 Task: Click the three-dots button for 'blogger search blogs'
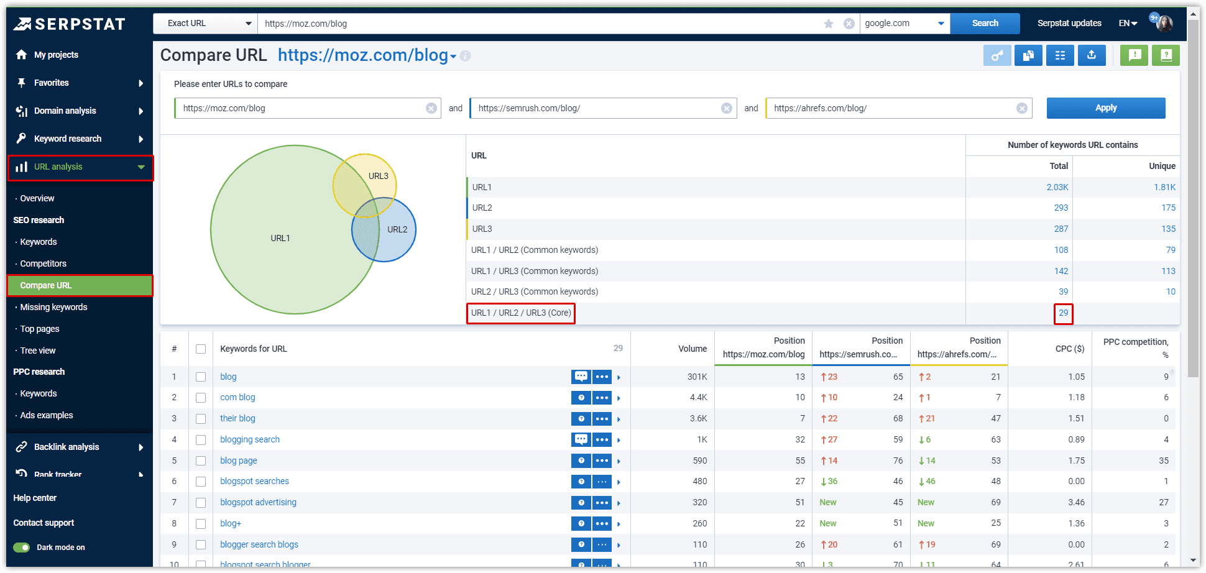click(x=602, y=545)
